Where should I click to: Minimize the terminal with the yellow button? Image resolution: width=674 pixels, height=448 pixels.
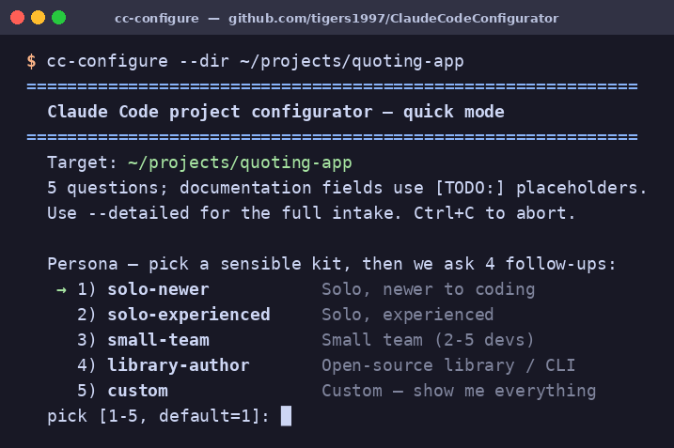click(x=38, y=18)
